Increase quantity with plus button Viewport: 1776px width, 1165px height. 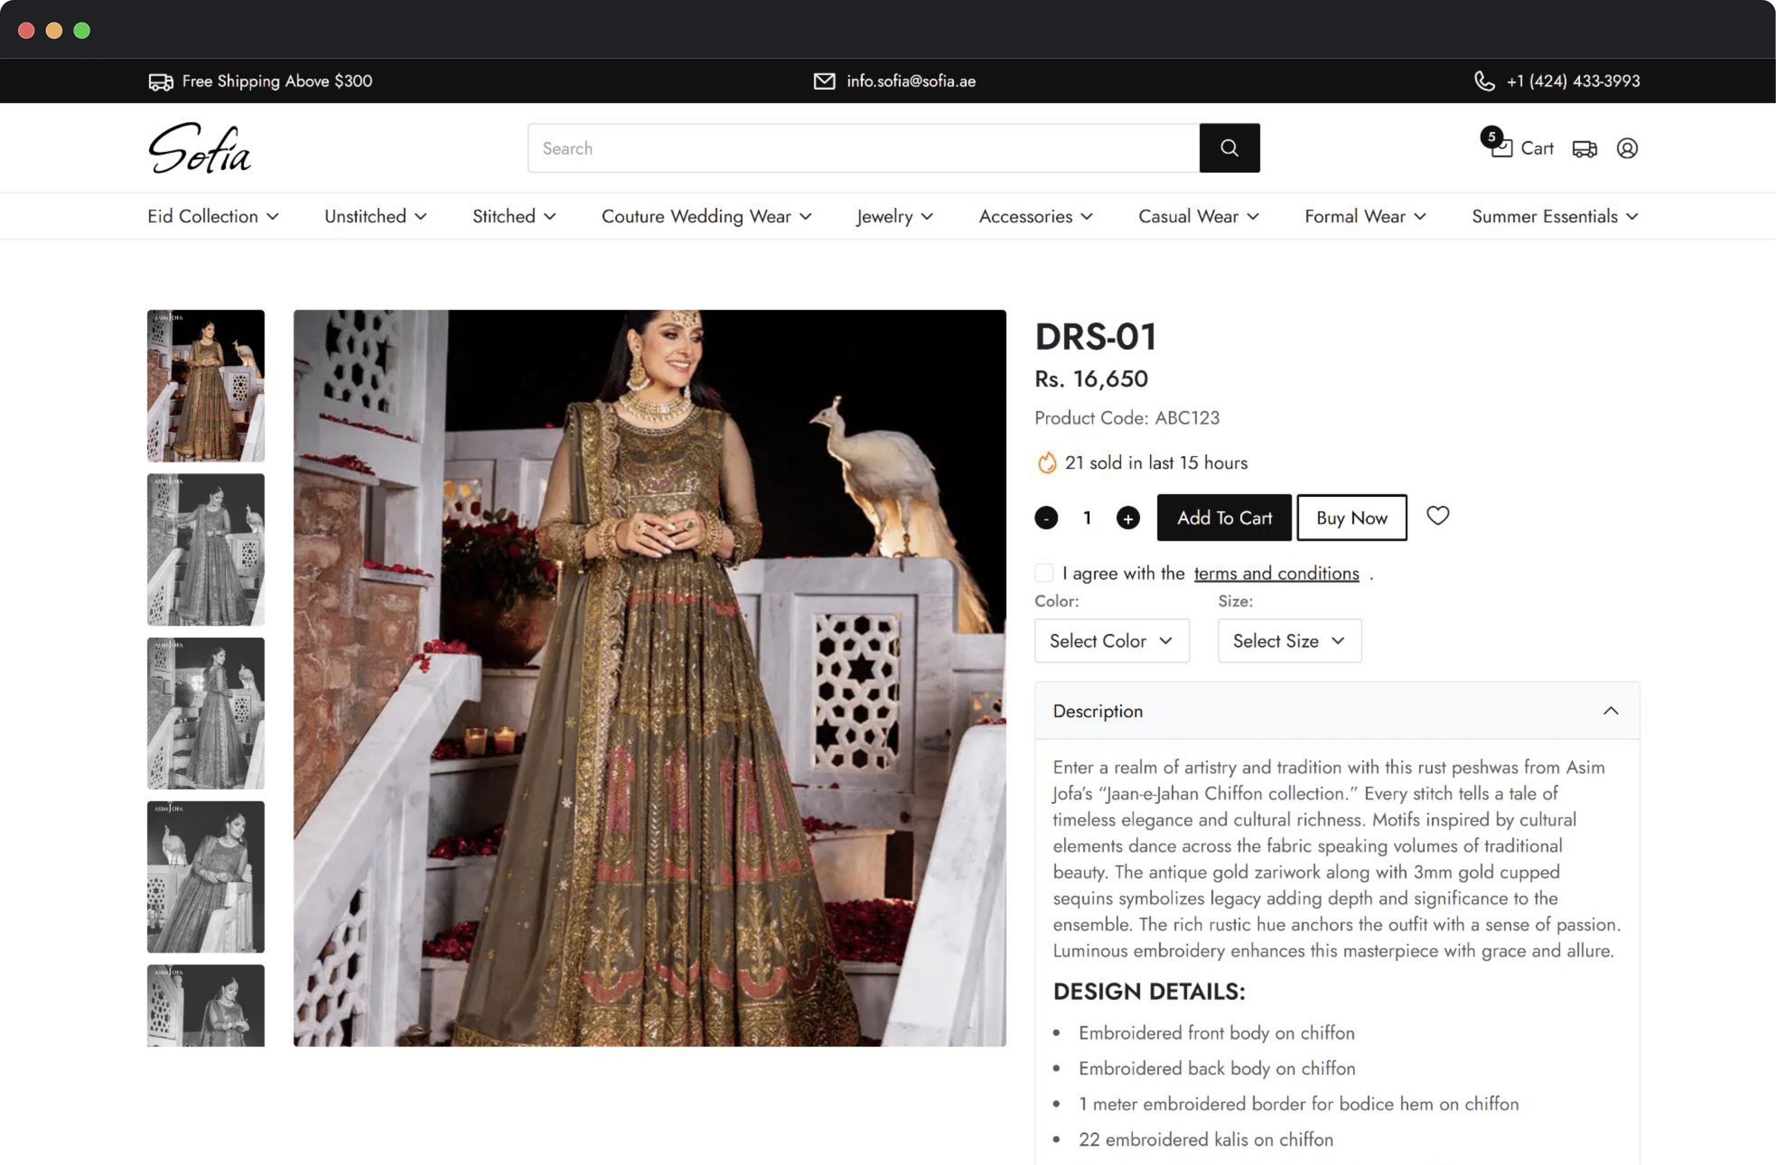1128,518
